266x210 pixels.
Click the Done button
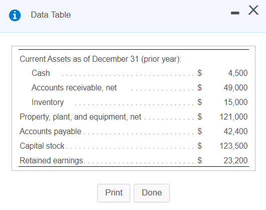click(x=152, y=193)
